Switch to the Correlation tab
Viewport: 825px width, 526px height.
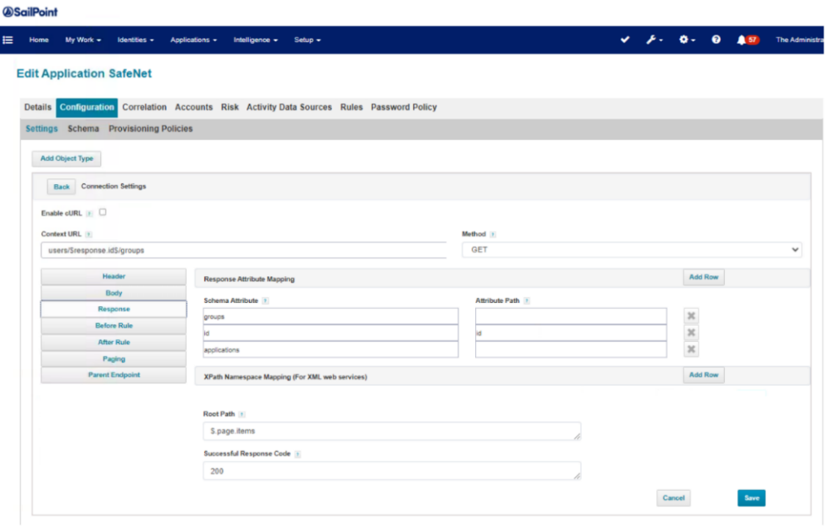click(144, 108)
